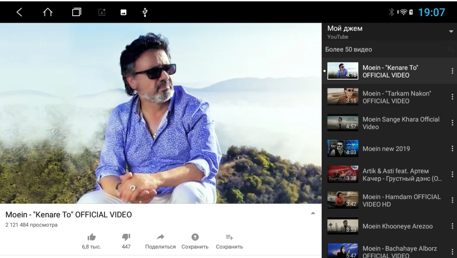Tap the Wi-Fi status icon
Image resolution: width=457 pixels, height=258 pixels.
point(403,12)
